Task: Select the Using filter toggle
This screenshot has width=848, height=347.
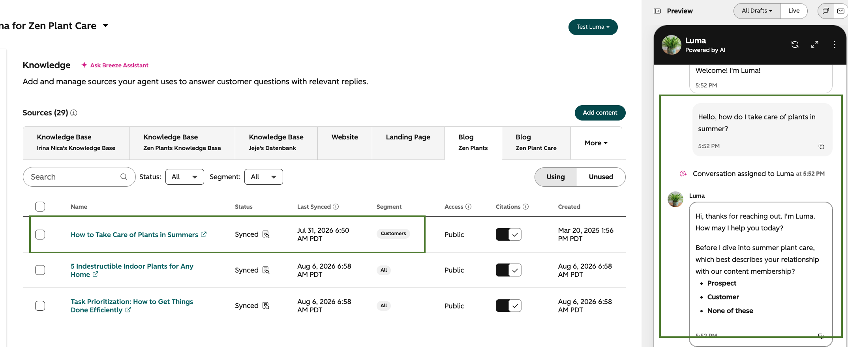Action: pyautogui.click(x=556, y=177)
